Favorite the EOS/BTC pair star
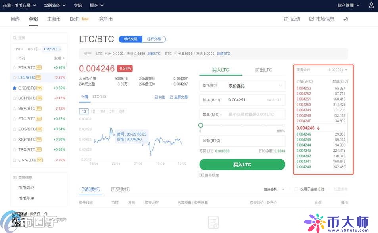 point(14,129)
